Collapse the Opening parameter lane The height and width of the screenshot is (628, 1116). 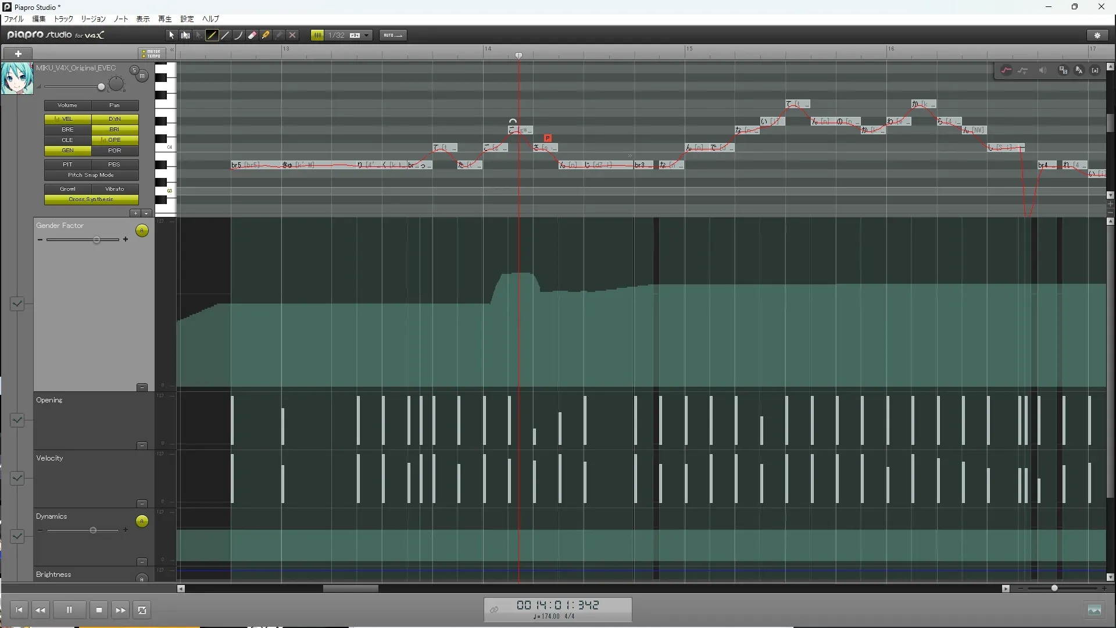click(x=142, y=445)
